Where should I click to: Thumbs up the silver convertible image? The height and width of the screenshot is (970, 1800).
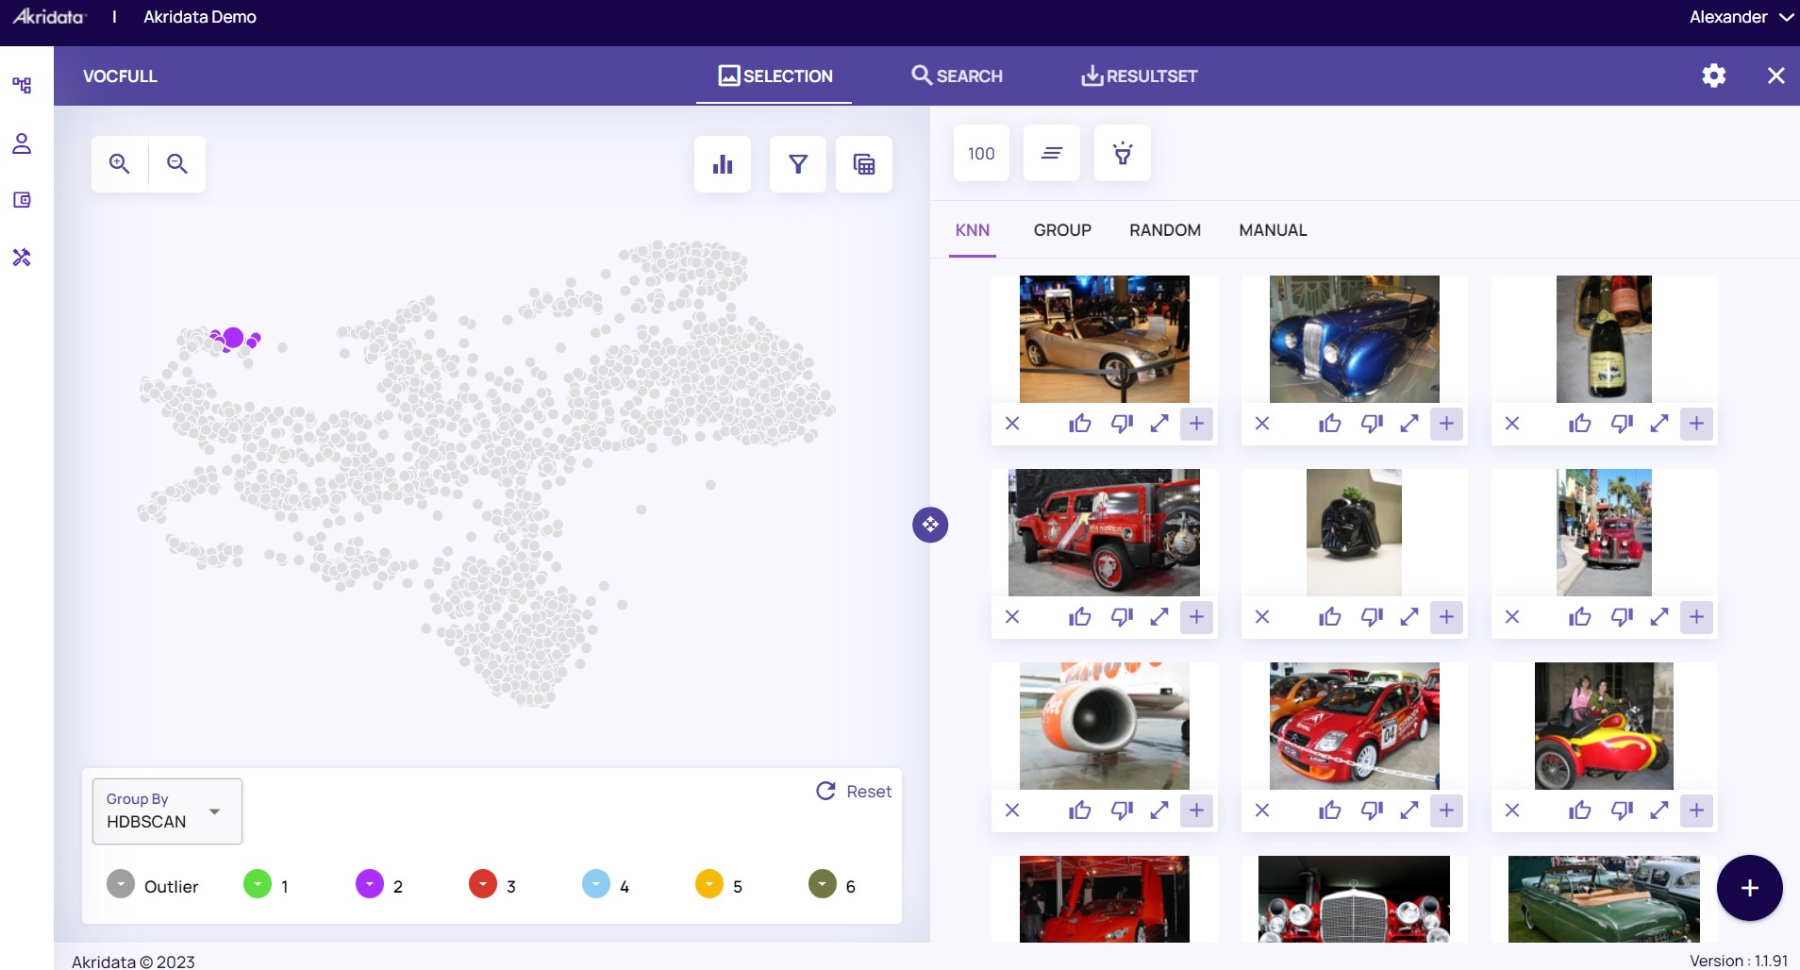(1080, 424)
